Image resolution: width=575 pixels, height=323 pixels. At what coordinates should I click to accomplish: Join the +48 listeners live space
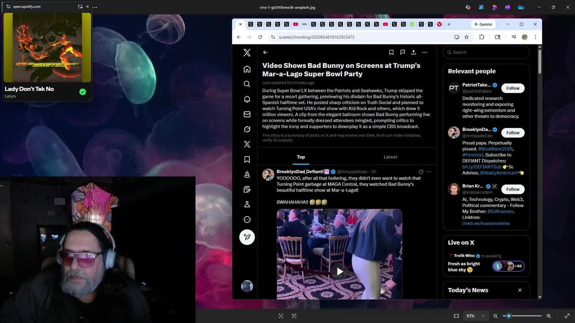tap(508, 266)
